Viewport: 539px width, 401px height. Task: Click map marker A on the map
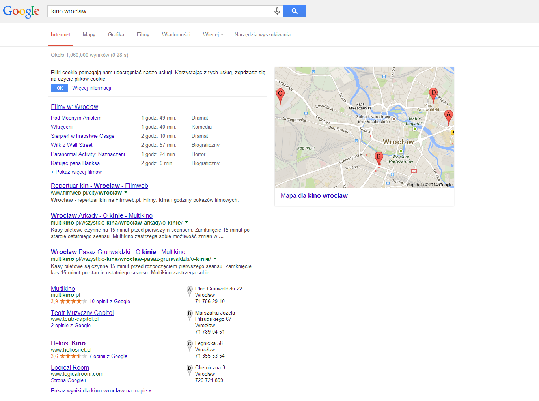pos(448,118)
